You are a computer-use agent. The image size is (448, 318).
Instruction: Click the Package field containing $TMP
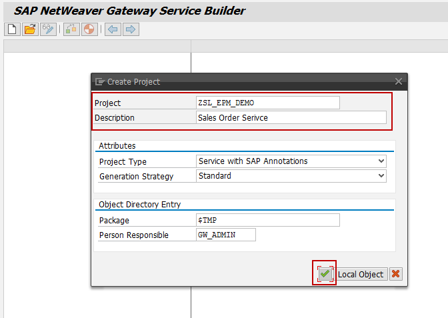(267, 220)
